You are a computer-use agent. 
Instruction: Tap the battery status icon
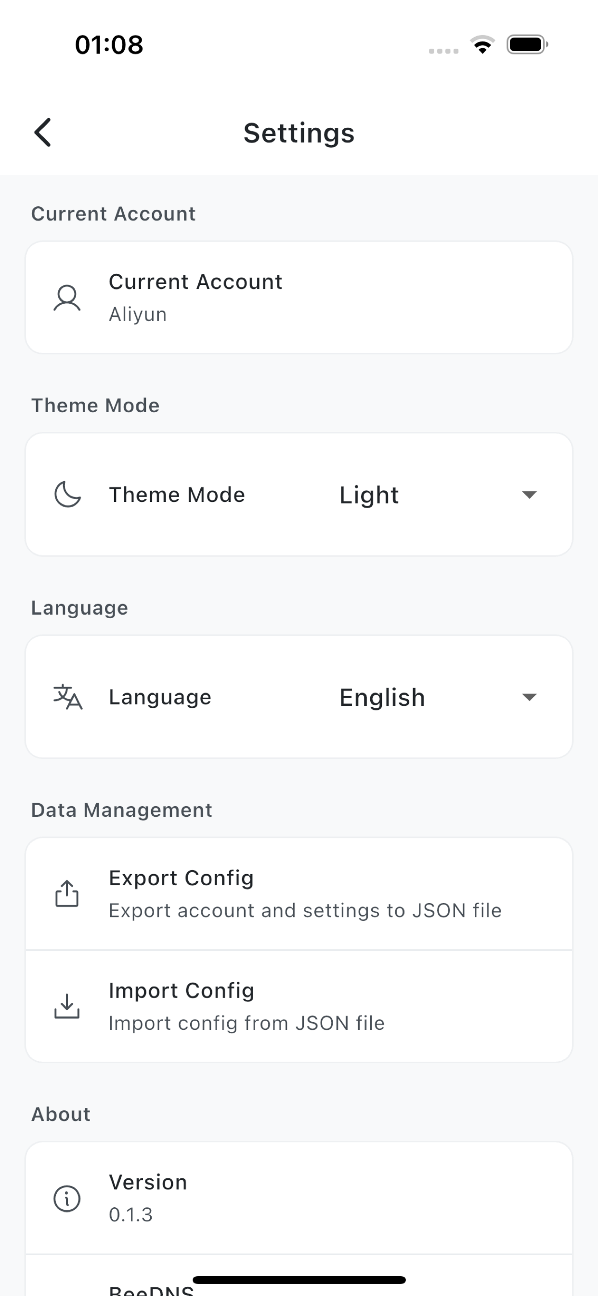pyautogui.click(x=527, y=45)
